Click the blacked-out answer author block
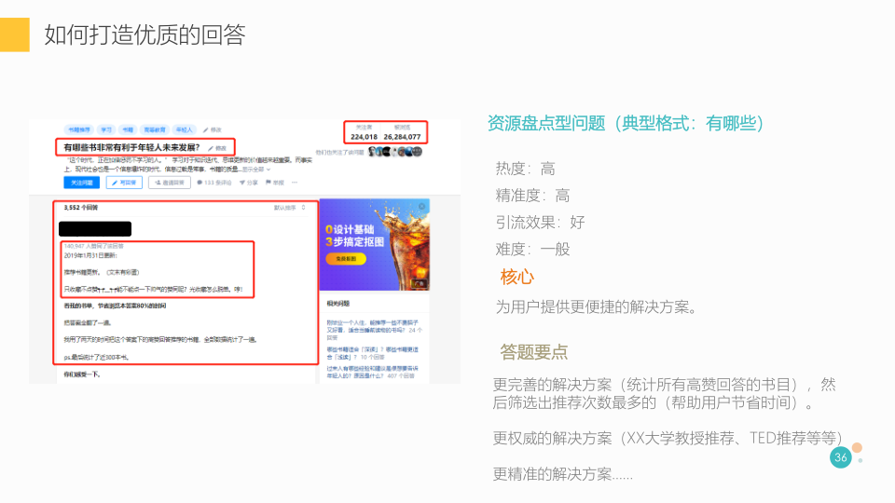The width and height of the screenshot is (895, 503). click(x=95, y=229)
